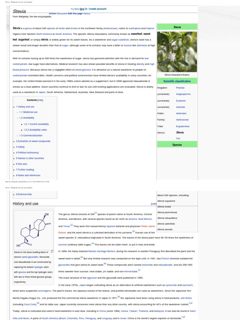Click the Cav. authority link
Viewport: 240px width, 320px height.
178,138
